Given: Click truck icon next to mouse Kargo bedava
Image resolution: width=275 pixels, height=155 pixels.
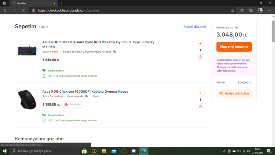Looking at the screenshot, I should pyautogui.click(x=44, y=115).
